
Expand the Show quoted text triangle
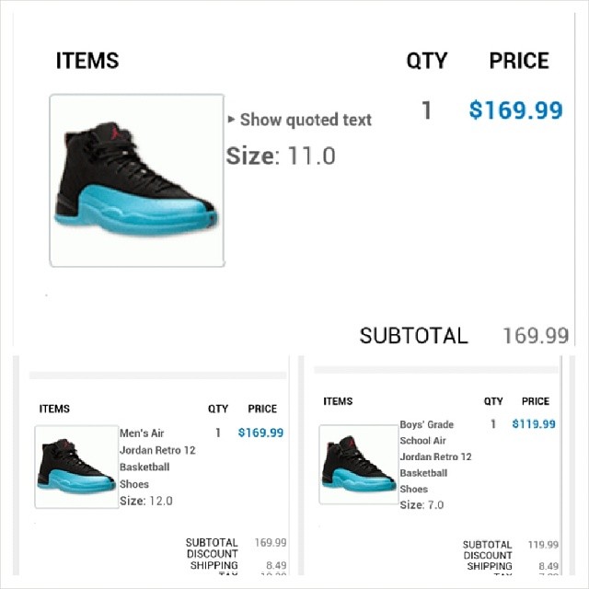pos(231,120)
